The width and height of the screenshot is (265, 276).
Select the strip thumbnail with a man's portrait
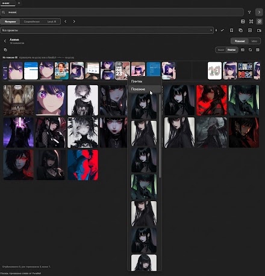point(61,71)
